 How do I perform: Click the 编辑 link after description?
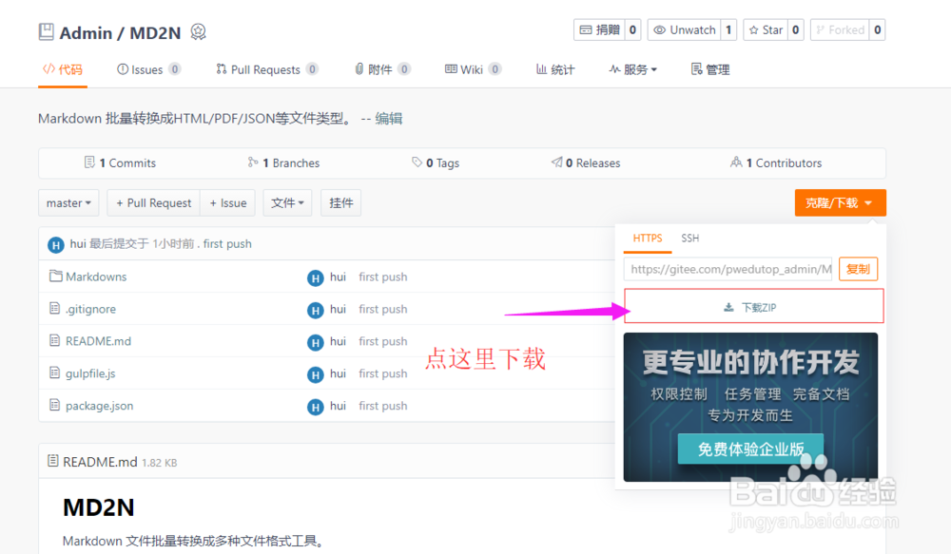(x=388, y=118)
